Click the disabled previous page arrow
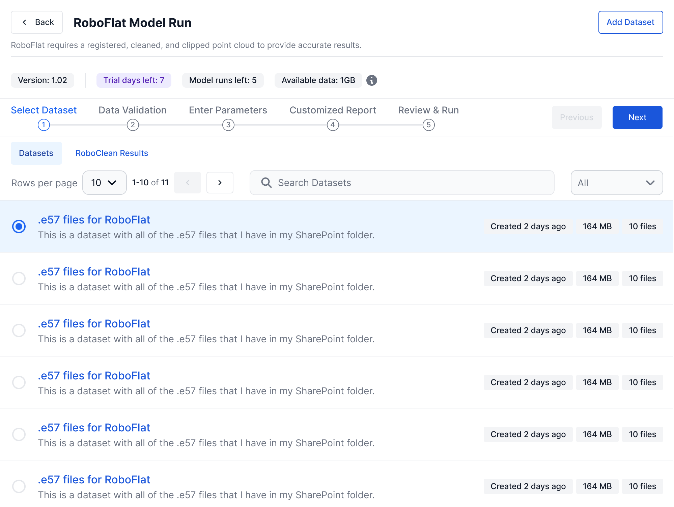Screen dimensions: 674x507 [188, 183]
